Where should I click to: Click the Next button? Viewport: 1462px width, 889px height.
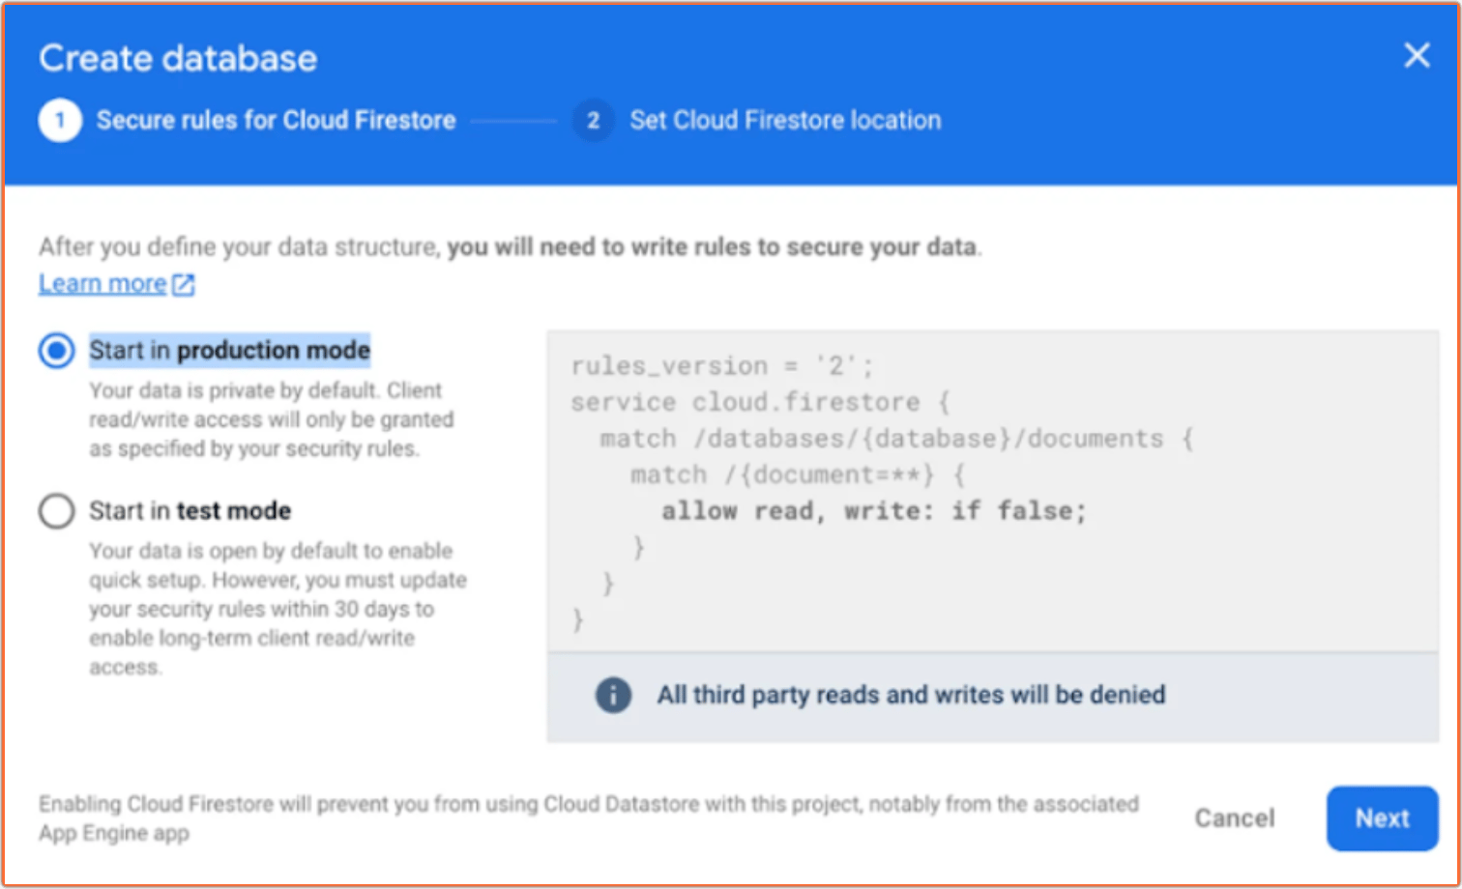click(x=1382, y=818)
